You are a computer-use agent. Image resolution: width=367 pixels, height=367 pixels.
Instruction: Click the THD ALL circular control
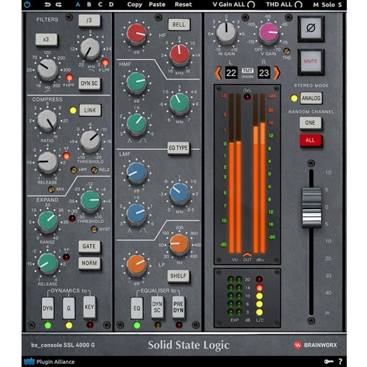coord(298,4)
